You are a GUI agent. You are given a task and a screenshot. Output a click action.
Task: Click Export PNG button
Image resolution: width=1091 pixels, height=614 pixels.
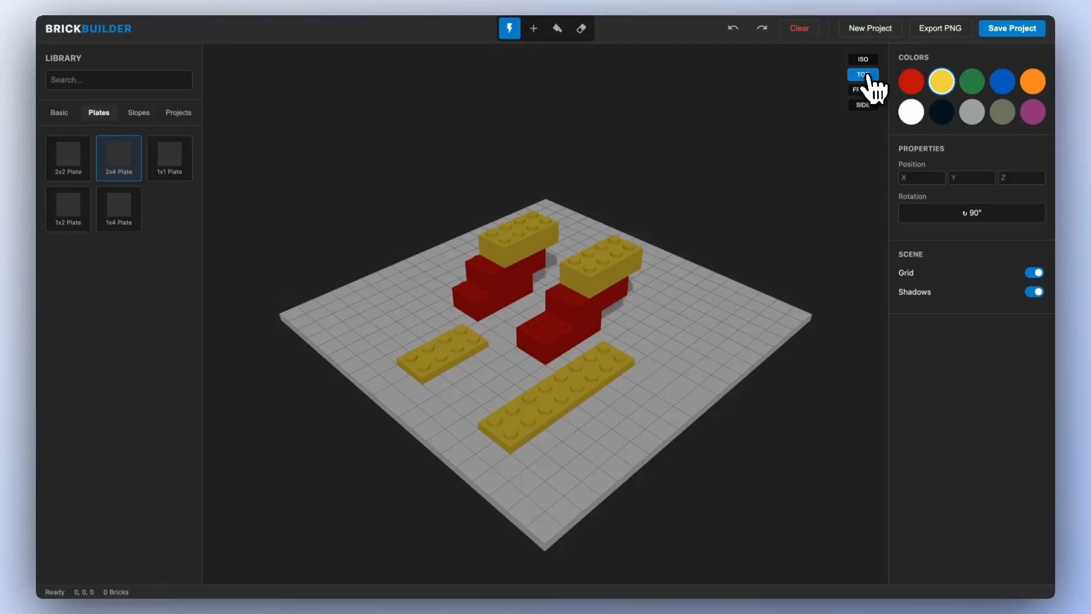[x=940, y=29]
